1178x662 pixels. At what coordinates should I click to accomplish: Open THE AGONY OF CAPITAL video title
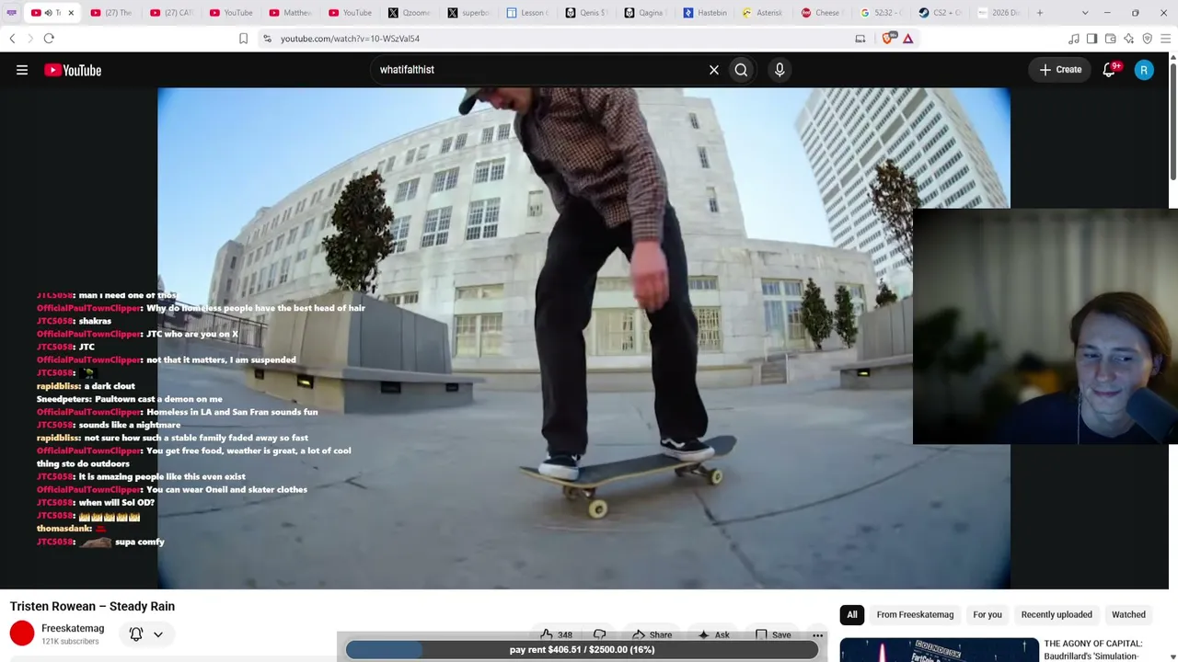tap(1093, 649)
